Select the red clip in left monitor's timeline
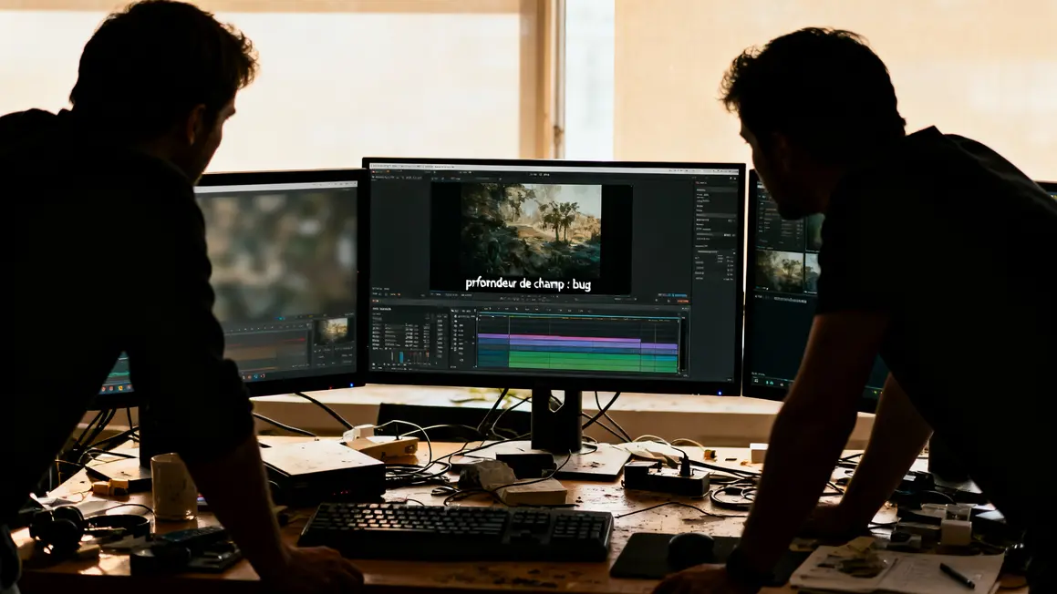Image resolution: width=1057 pixels, height=594 pixels. (295, 340)
